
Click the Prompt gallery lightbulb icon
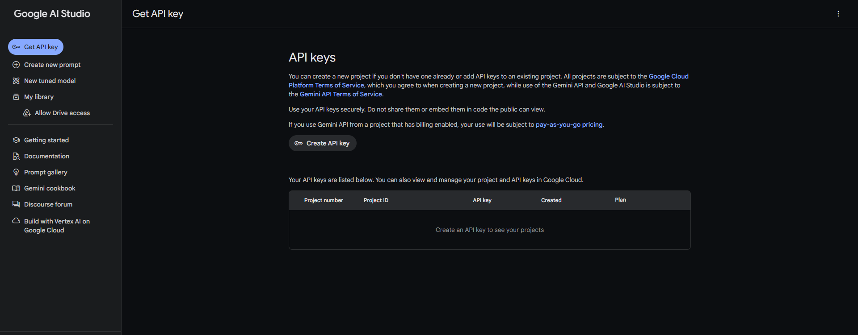16,172
